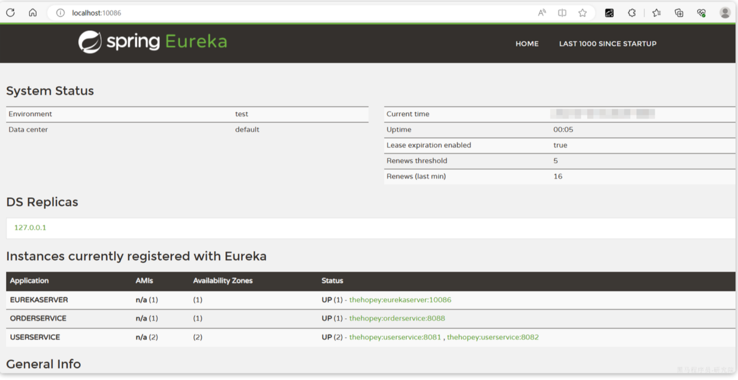738x380 pixels.
Task: Open thehopey:eurekaserver:10086 instance link
Action: [400, 300]
